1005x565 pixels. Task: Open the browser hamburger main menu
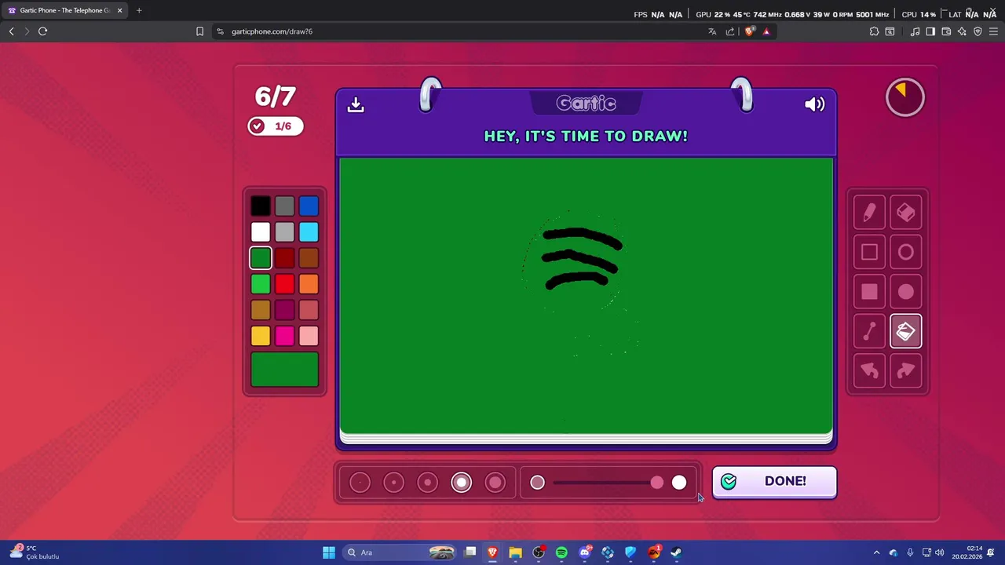click(x=993, y=31)
